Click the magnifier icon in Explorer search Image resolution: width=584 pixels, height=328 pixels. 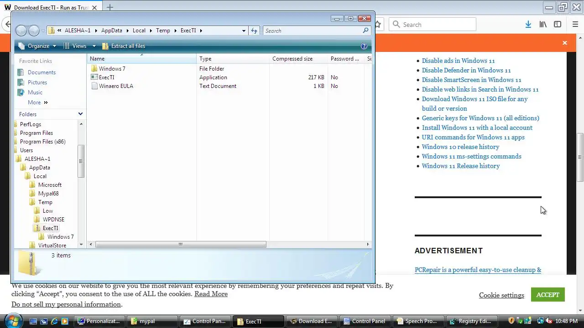point(365,31)
